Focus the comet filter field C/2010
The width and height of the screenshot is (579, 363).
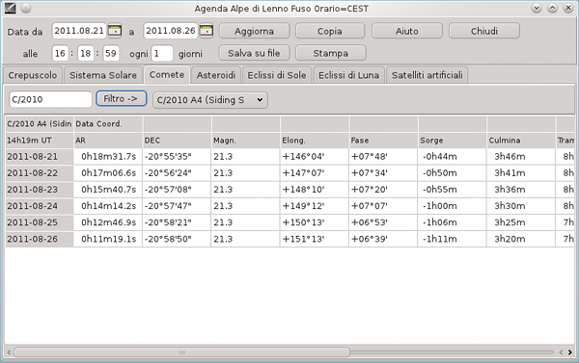pyautogui.click(x=50, y=99)
